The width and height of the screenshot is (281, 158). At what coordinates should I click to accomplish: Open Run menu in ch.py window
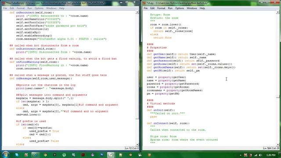170,8
